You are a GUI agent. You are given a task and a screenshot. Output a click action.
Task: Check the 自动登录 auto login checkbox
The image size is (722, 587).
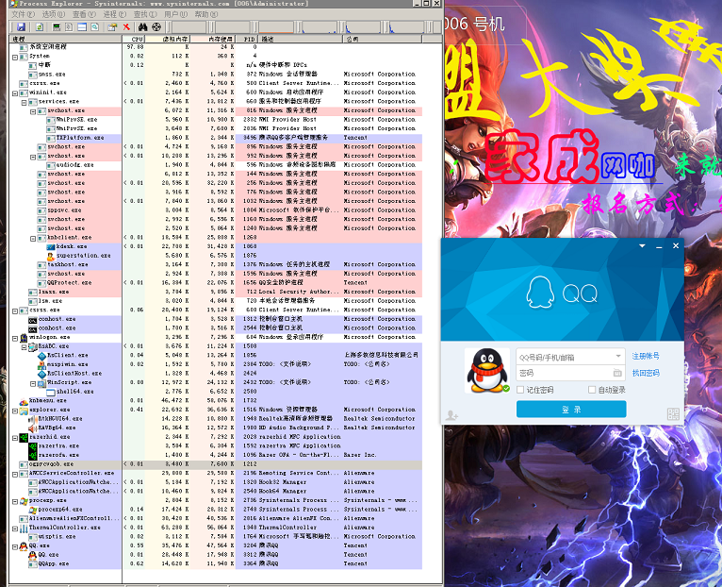click(x=592, y=390)
